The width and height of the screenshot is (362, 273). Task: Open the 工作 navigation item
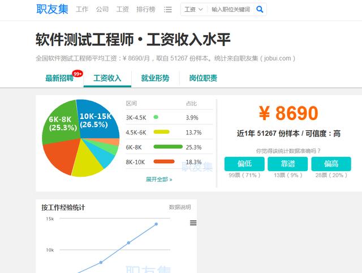(82, 10)
